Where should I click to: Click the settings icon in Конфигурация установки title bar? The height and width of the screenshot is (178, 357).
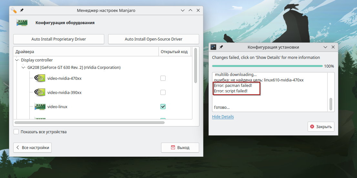tap(213, 47)
